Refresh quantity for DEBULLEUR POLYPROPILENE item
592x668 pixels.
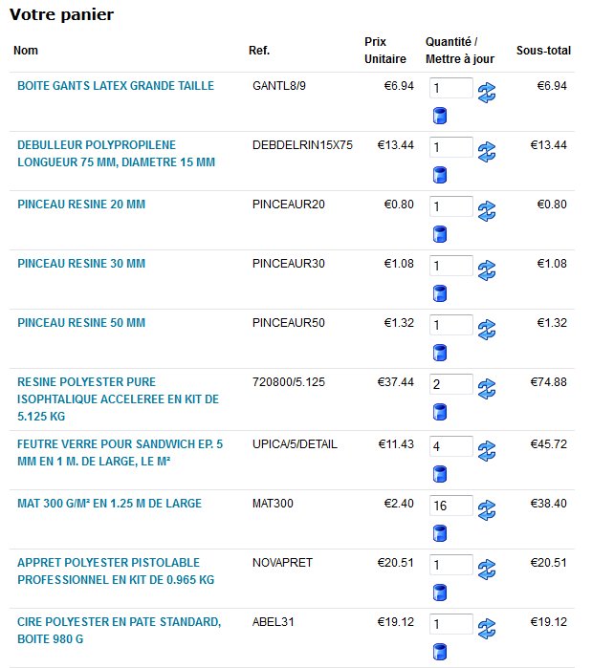(x=487, y=152)
